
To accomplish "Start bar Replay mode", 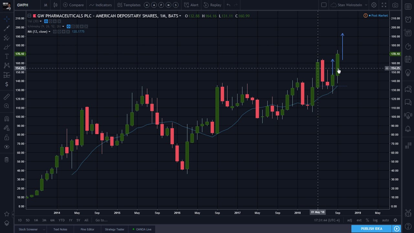I will tap(212, 5).
